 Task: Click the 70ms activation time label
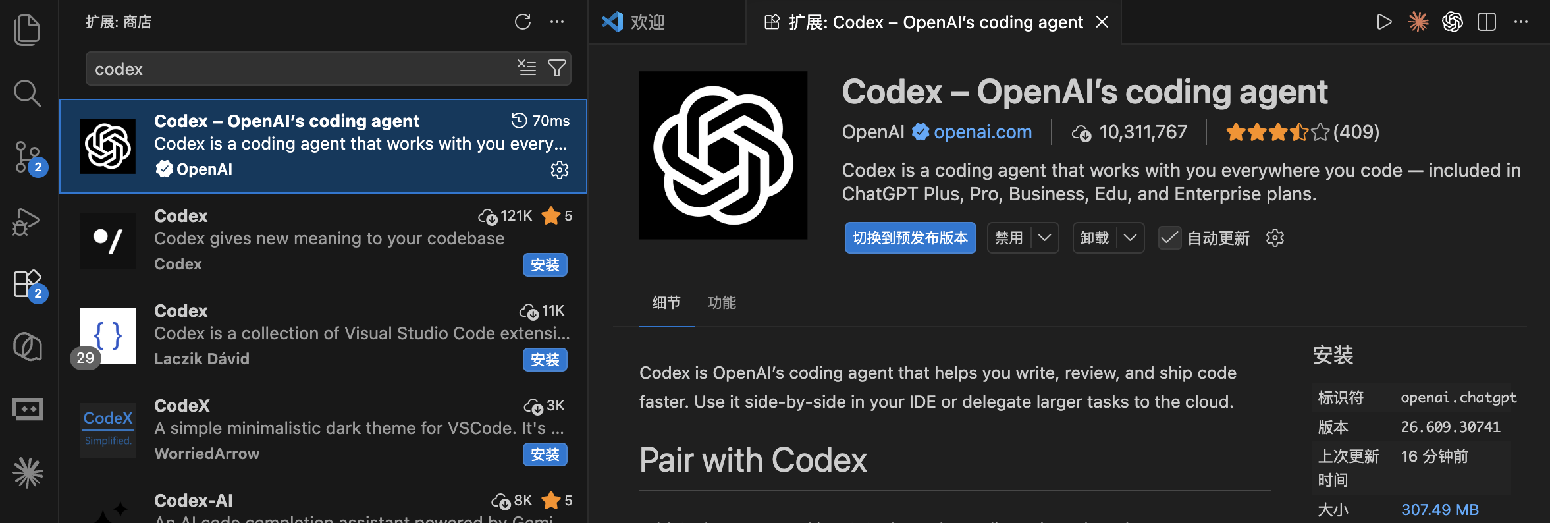[x=541, y=121]
